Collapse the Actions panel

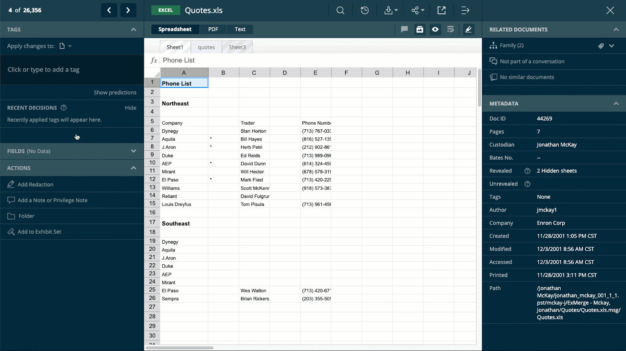pos(133,168)
